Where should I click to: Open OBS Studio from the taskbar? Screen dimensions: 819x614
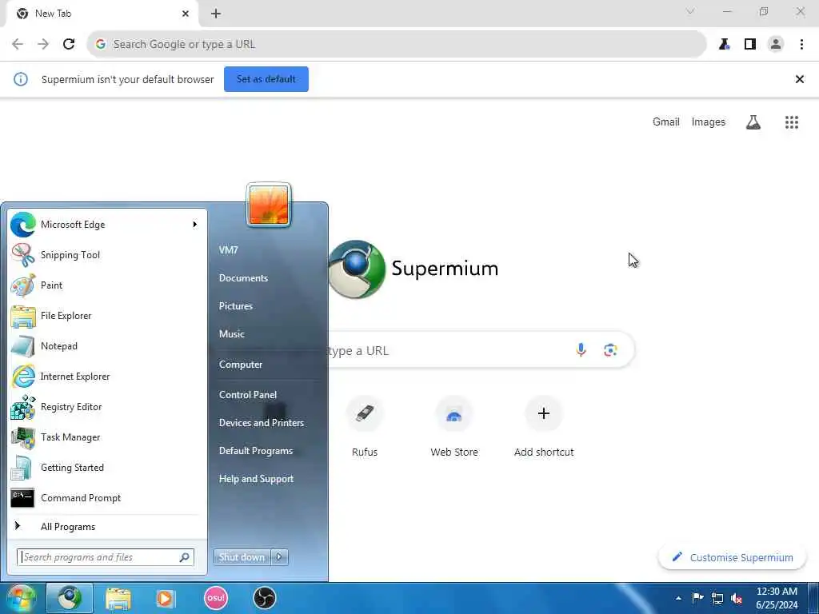(x=264, y=598)
